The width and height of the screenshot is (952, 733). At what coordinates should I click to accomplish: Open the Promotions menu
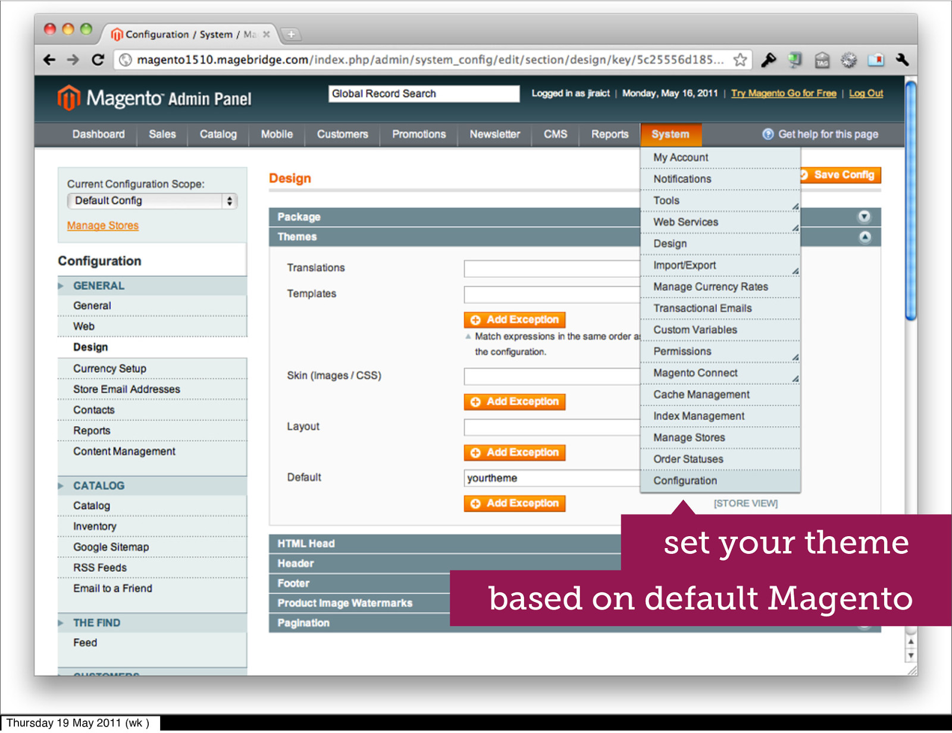coord(419,134)
